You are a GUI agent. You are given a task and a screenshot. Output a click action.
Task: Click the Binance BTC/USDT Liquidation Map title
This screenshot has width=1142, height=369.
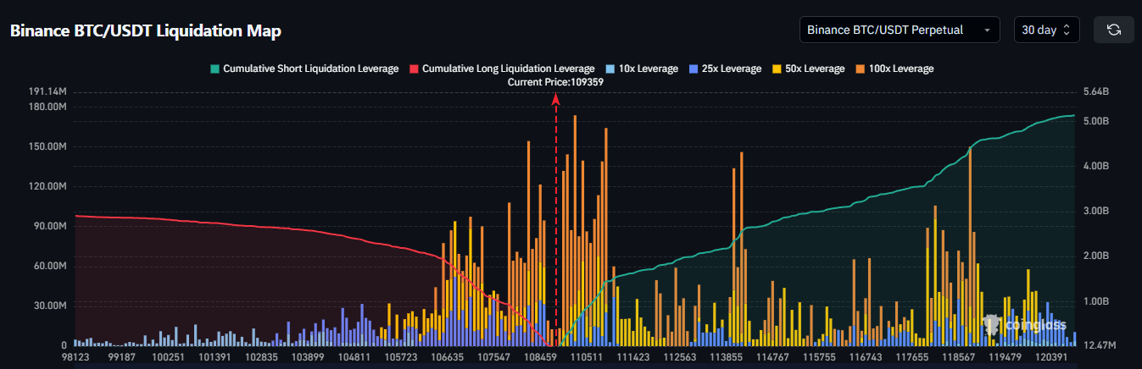[145, 30]
